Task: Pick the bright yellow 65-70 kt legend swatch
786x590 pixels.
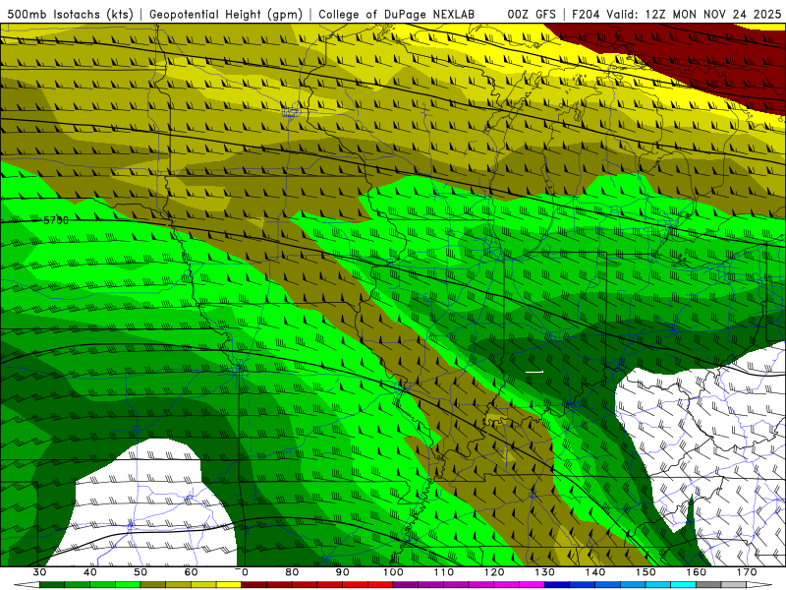Action: (229, 584)
